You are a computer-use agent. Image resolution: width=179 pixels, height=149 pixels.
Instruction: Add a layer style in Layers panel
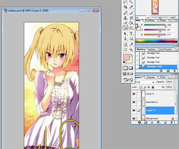tap(139, 122)
